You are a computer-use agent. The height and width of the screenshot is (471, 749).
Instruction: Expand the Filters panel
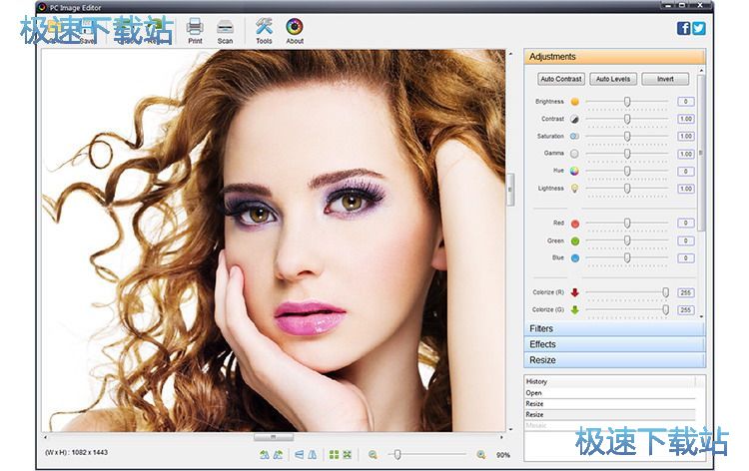click(x=614, y=328)
